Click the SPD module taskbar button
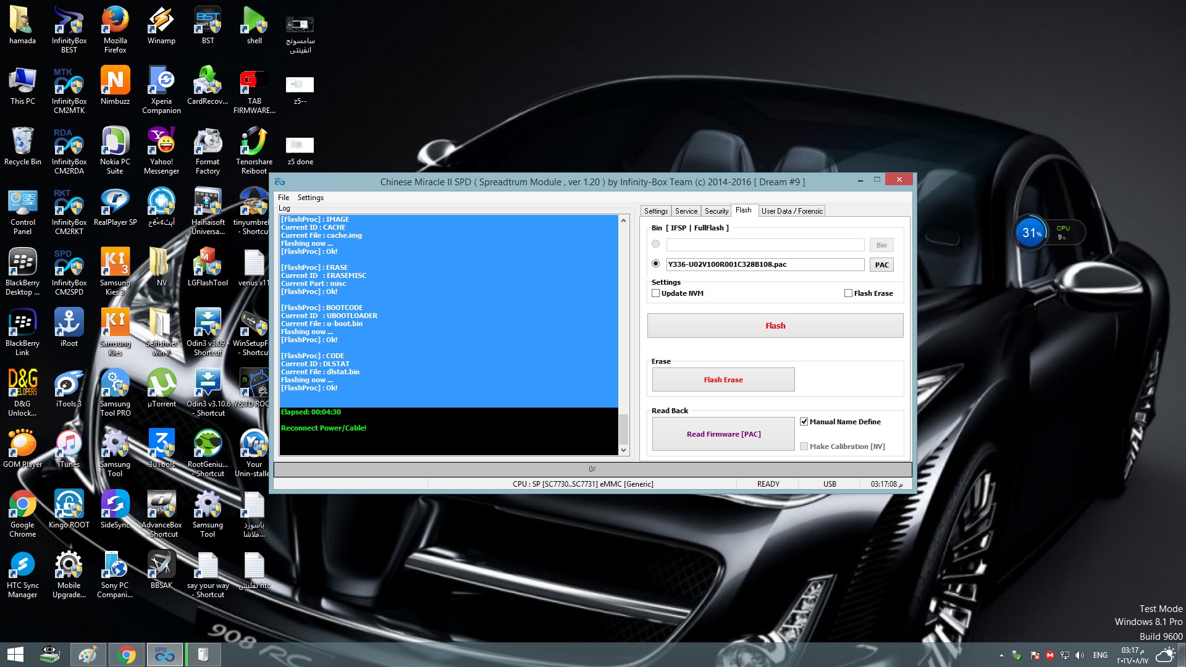This screenshot has height=667, width=1186. pos(164,655)
